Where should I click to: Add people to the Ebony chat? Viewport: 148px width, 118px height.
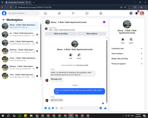71,55
